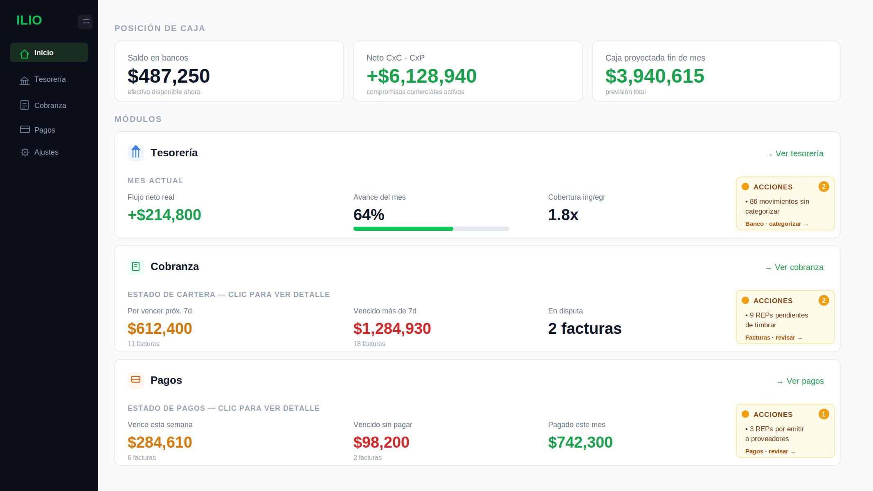Click the Cobranza module heading
The height and width of the screenshot is (491, 873).
coord(175,266)
